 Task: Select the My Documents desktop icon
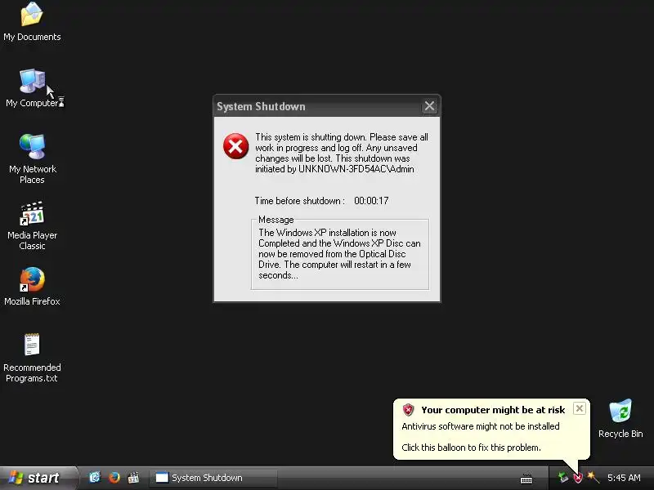click(x=32, y=22)
